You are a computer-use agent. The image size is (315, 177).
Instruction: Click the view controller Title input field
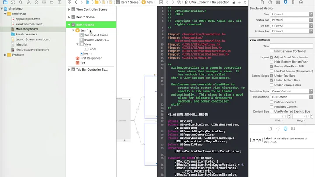pyautogui.click(x=291, y=46)
